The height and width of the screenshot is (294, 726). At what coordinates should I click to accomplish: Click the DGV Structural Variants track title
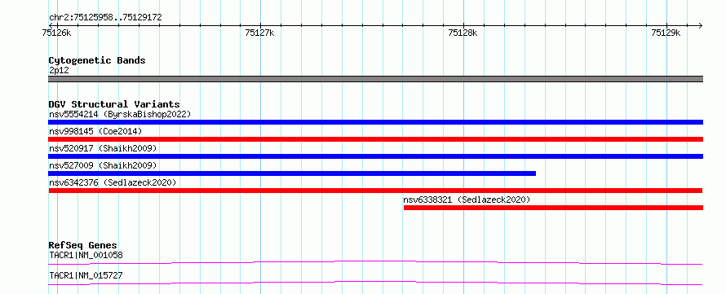point(114,104)
